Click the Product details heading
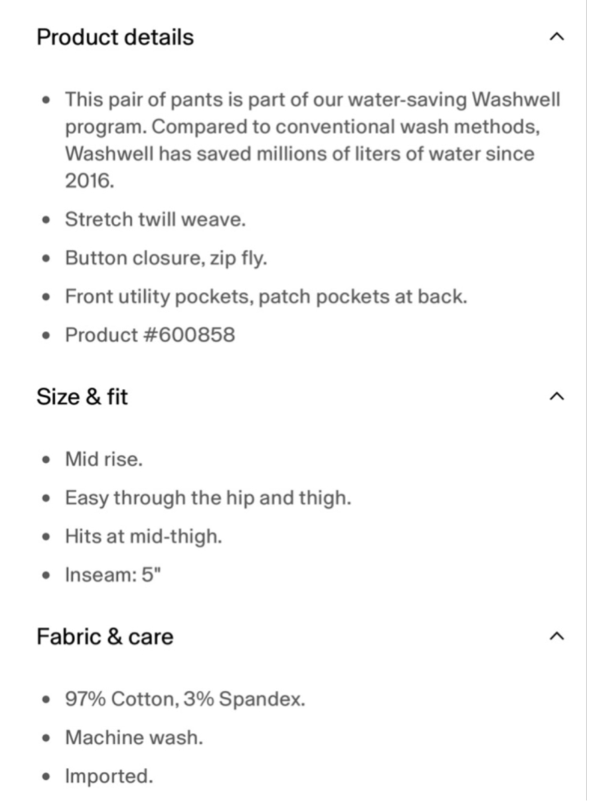This screenshot has height=802, width=601. point(115,37)
